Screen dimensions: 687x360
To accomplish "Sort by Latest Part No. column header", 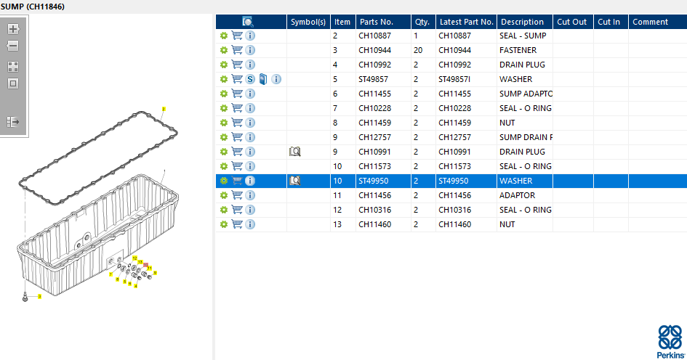I will [x=466, y=22].
